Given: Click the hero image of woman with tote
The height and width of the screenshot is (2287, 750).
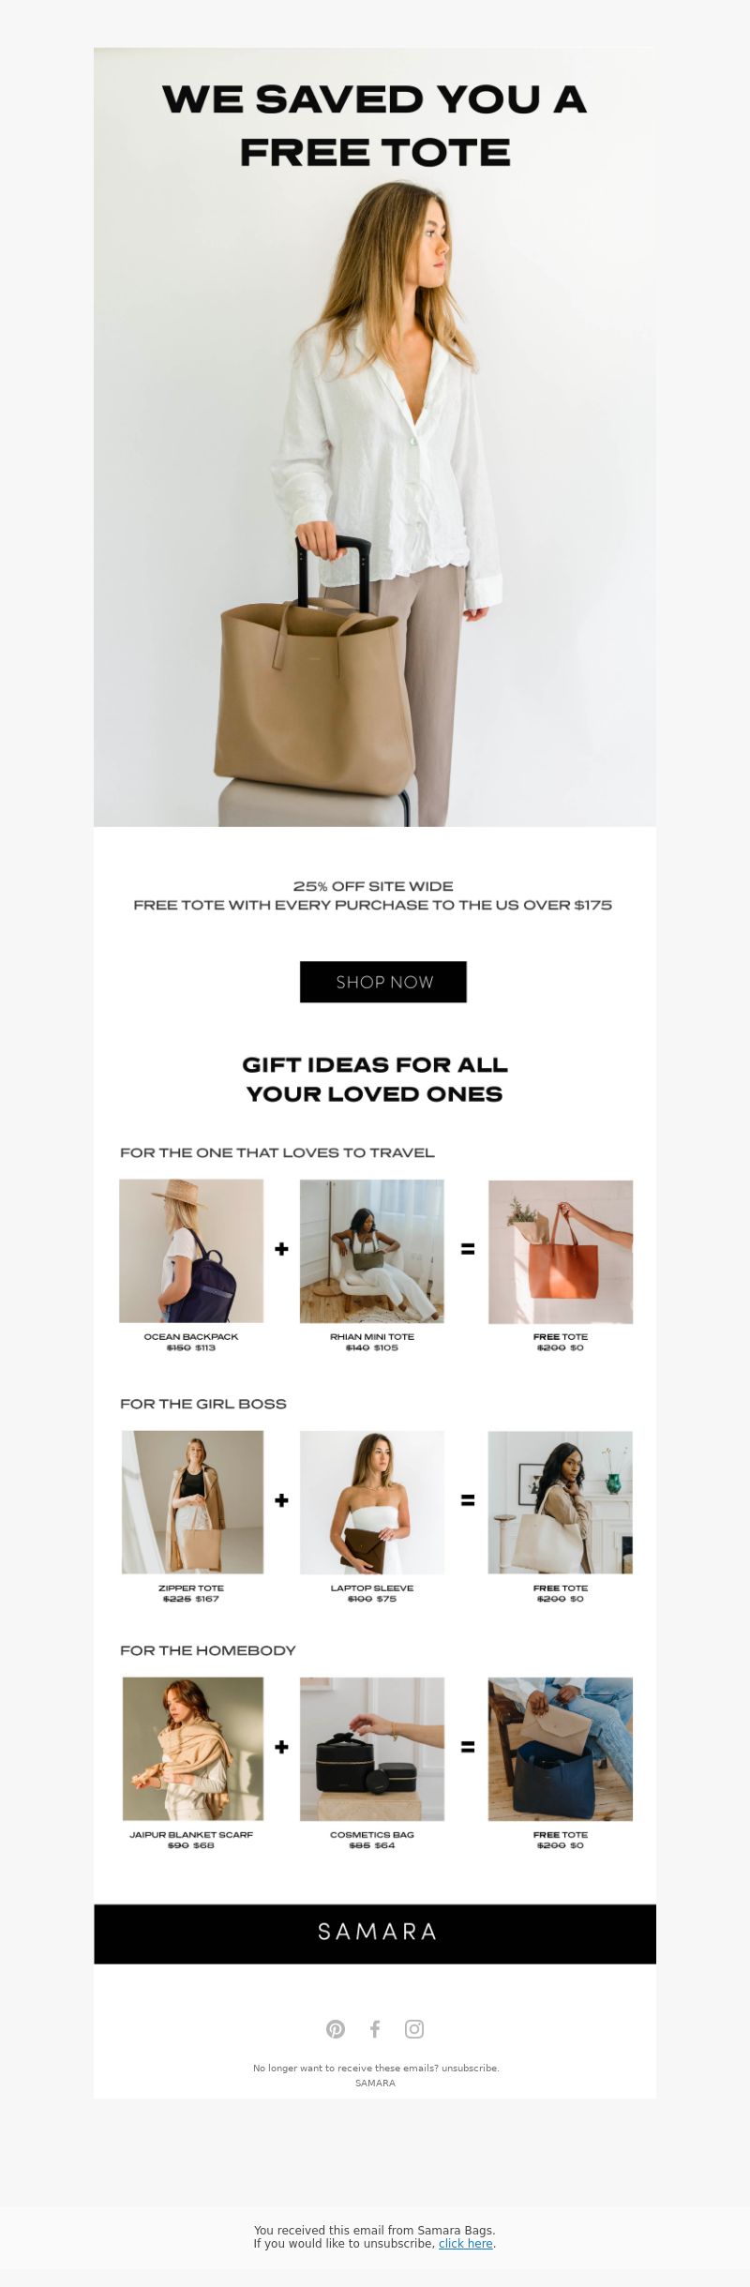Looking at the screenshot, I should (x=375, y=437).
